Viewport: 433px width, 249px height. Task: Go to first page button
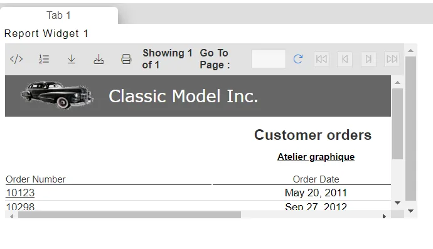[x=321, y=59]
